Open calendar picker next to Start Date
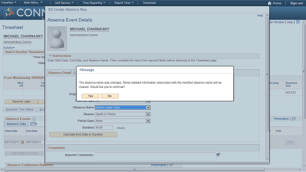This screenshot has height=172, width=306. coord(22,142)
